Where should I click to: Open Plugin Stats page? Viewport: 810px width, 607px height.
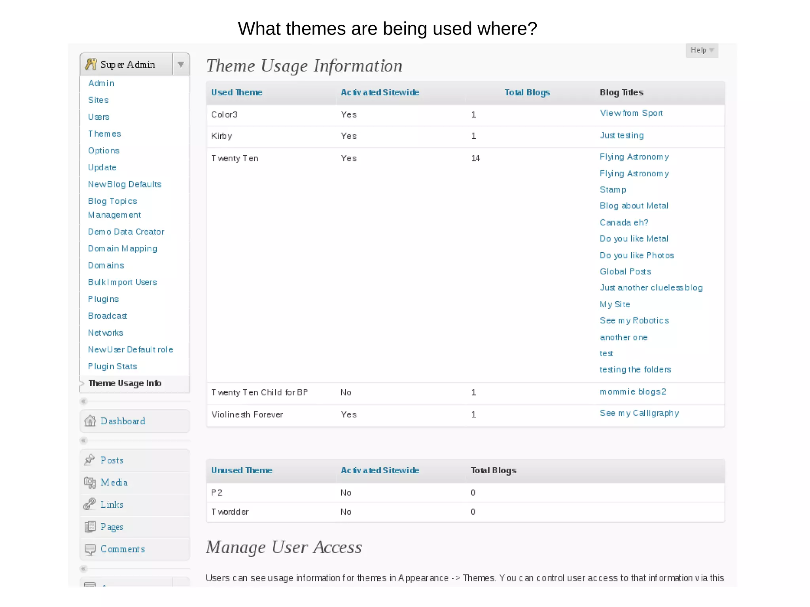tap(112, 367)
